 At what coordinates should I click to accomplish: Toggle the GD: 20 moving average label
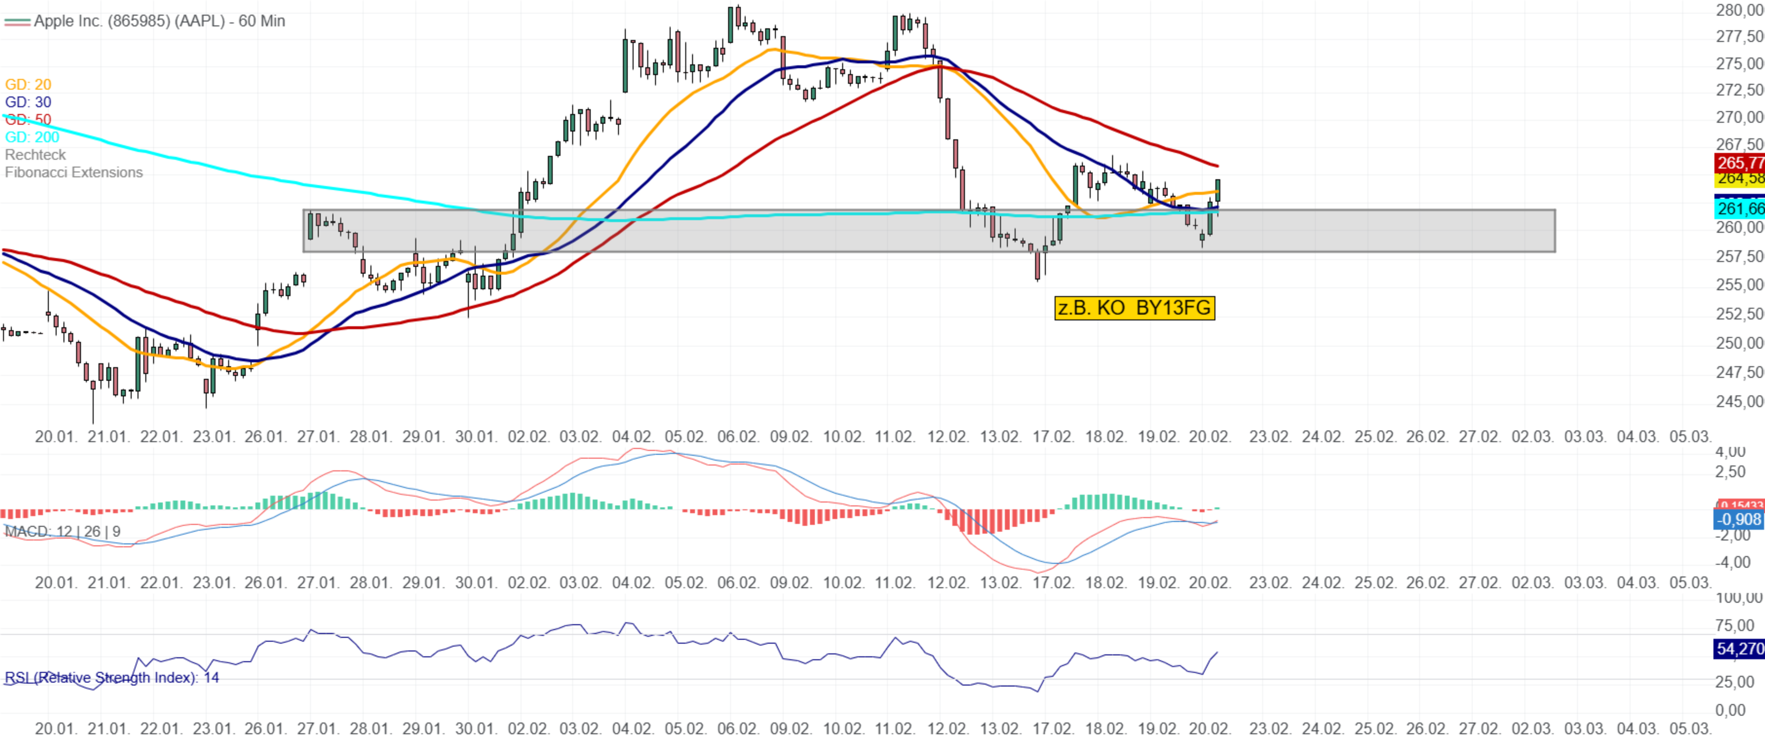pyautogui.click(x=28, y=85)
